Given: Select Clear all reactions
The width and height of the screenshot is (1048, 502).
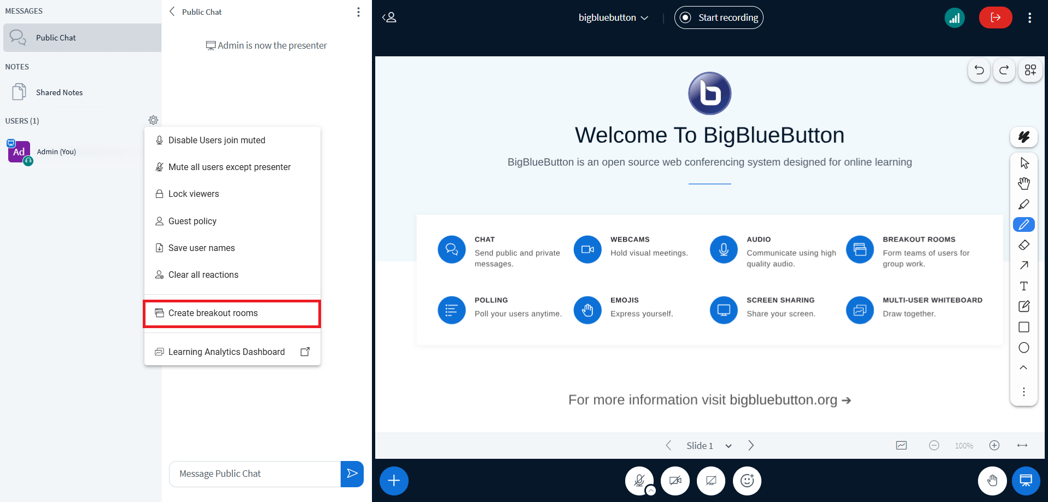Looking at the screenshot, I should pos(232,275).
